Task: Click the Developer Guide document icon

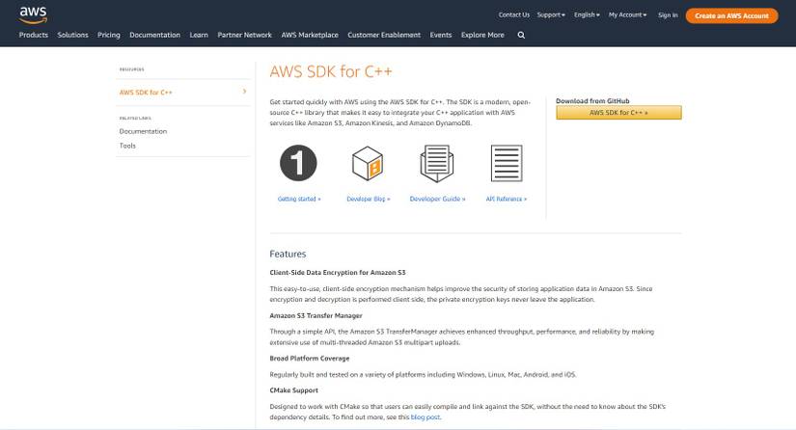Action: pos(437,163)
